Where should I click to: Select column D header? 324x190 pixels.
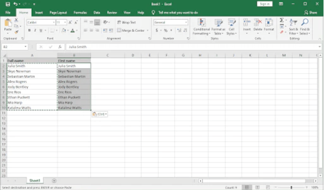[x=133, y=55]
